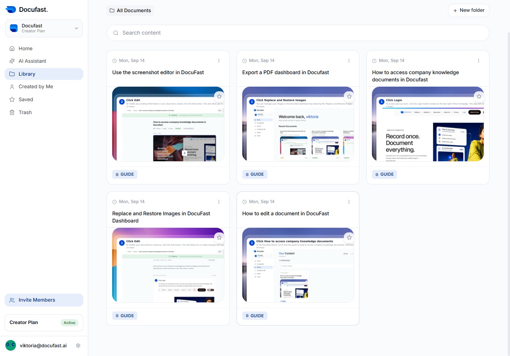Image resolution: width=510 pixels, height=356 pixels.
Task: Open options menu for Replace and Restore card
Action: 219,202
